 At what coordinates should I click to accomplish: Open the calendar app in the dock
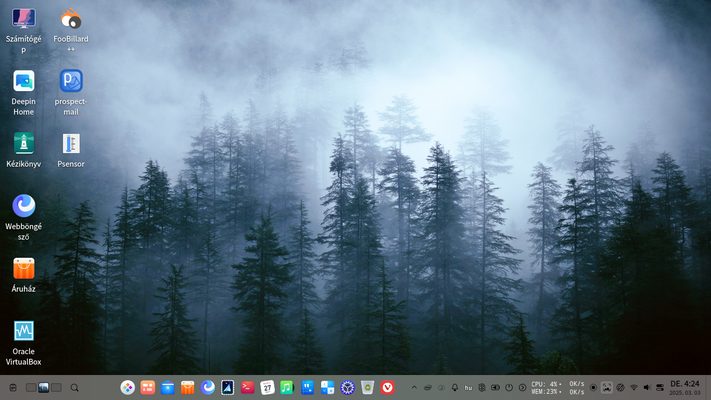pyautogui.click(x=268, y=387)
